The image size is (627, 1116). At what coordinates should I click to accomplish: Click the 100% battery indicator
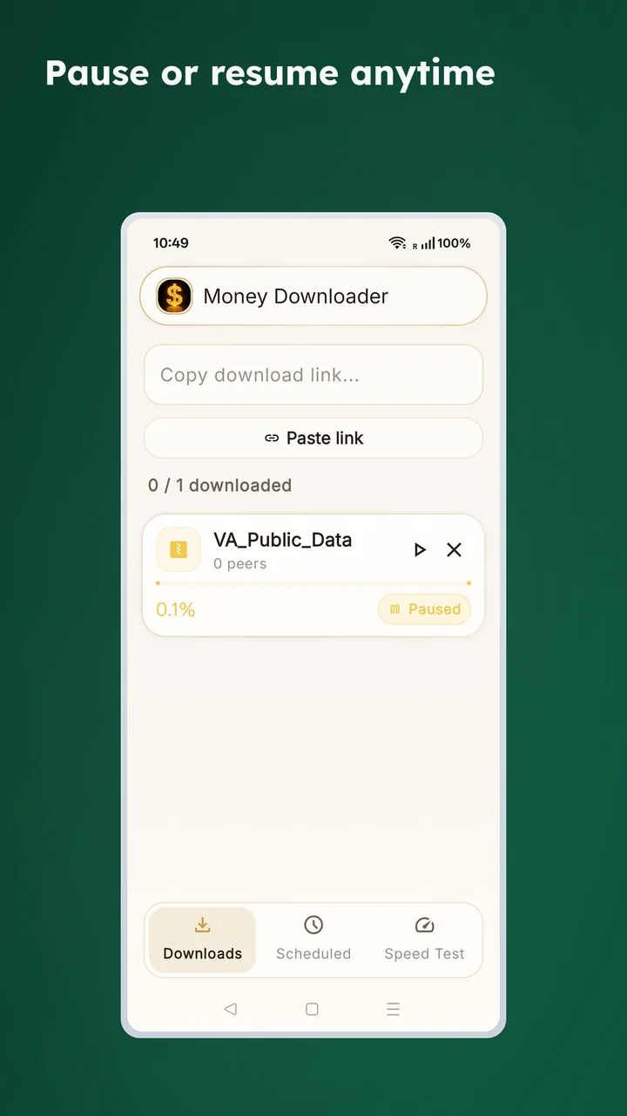(x=454, y=243)
